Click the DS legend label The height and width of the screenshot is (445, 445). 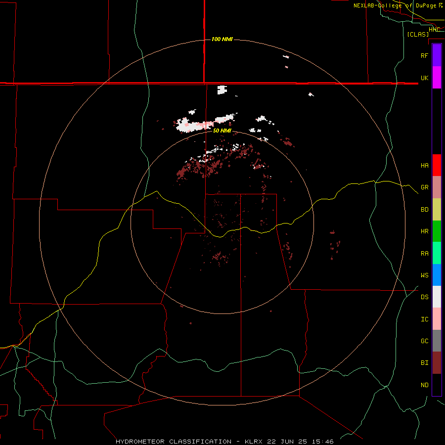pos(424,297)
